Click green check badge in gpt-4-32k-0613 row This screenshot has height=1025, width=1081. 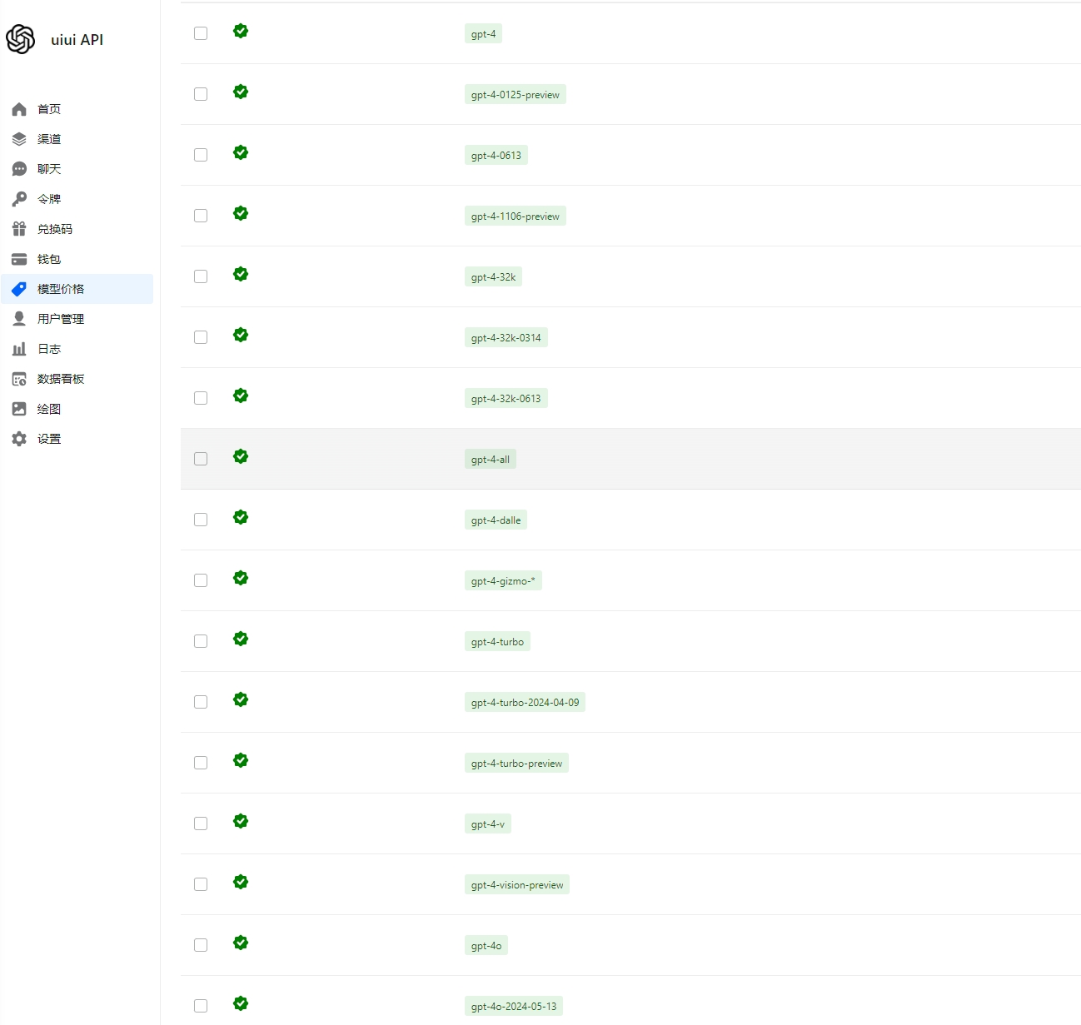241,396
